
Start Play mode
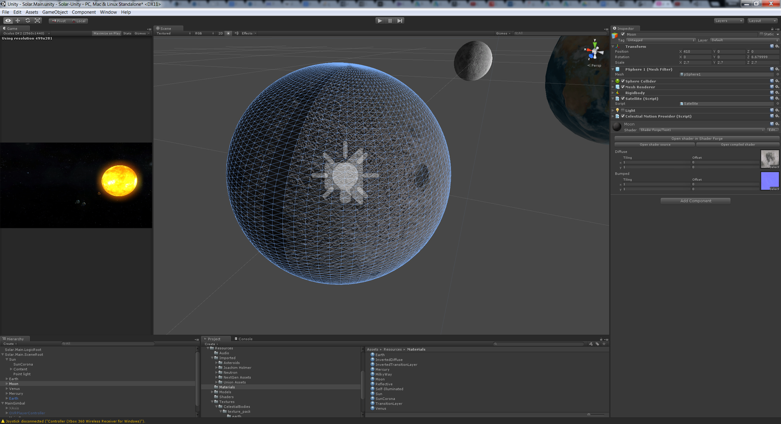click(380, 21)
